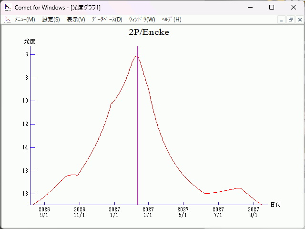
Task: Click the Comet app icon in title bar
Action: 8,8
